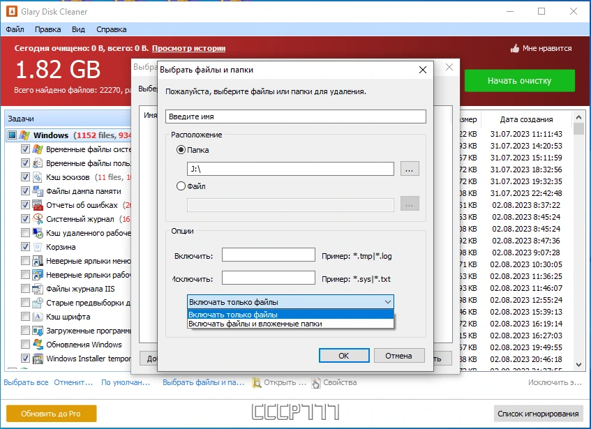
Task: Click the invalid menu shortcuts icon
Action: click(x=37, y=261)
